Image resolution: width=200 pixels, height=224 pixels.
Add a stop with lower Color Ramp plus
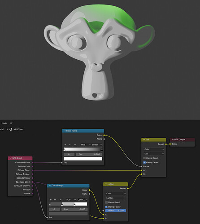[51, 200]
